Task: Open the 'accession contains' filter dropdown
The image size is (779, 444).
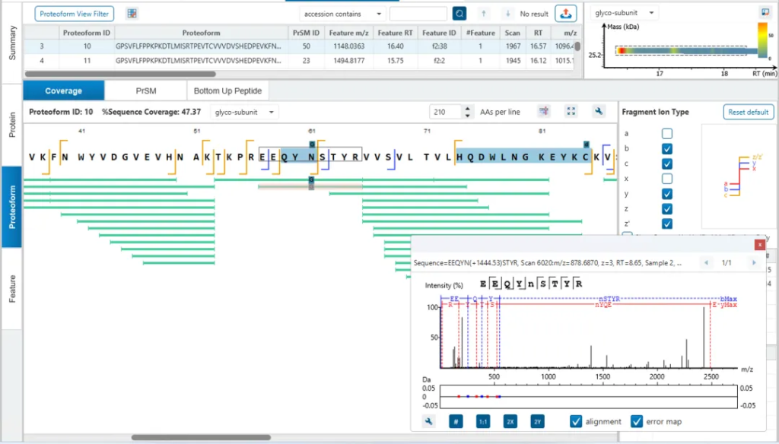Action: point(342,14)
